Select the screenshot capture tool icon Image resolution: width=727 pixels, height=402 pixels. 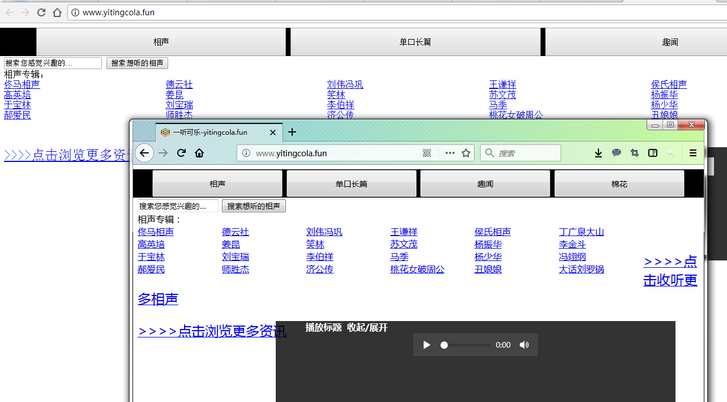[x=635, y=153]
